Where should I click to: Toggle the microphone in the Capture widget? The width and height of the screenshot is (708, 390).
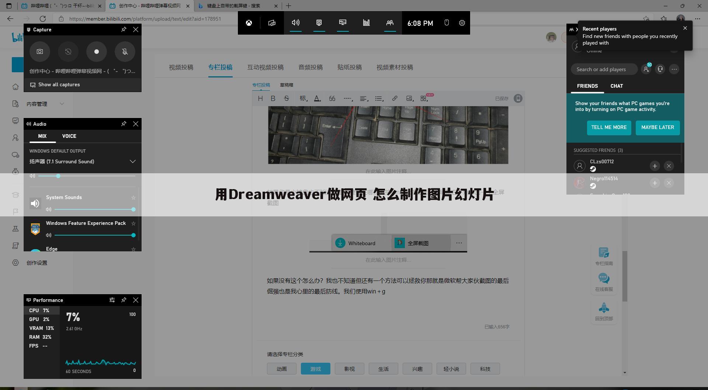125,52
